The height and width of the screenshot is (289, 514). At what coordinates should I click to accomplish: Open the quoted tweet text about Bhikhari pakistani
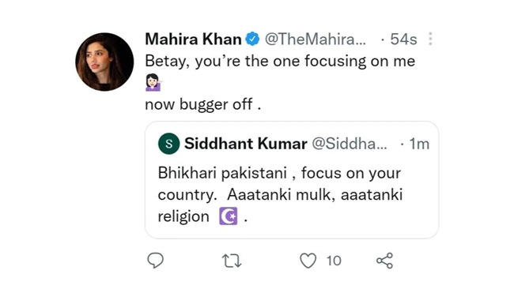pos(280,195)
